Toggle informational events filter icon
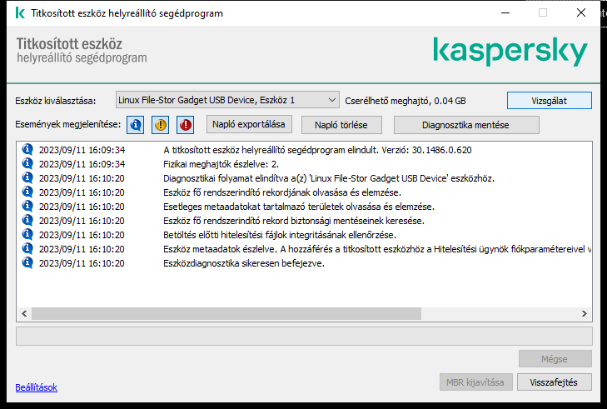This screenshot has width=607, height=409. [x=135, y=125]
